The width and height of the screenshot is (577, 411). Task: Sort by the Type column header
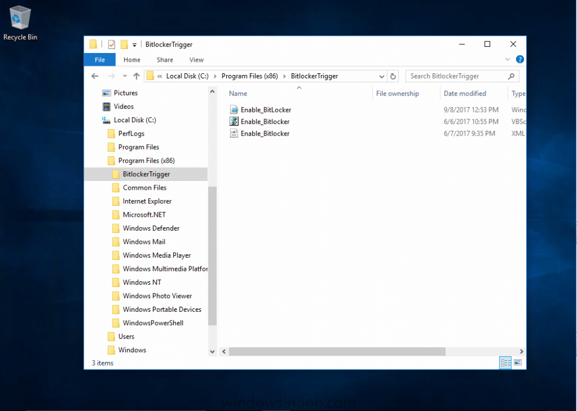click(x=517, y=93)
